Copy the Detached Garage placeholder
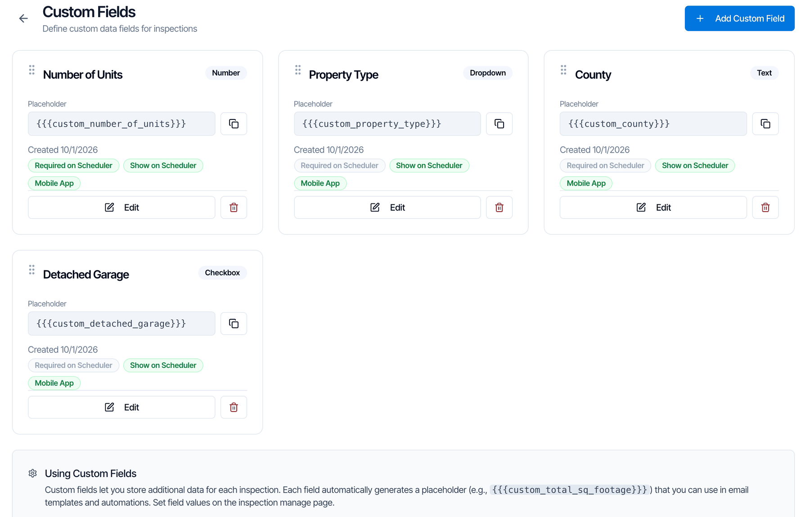The image size is (810, 517). tap(234, 324)
